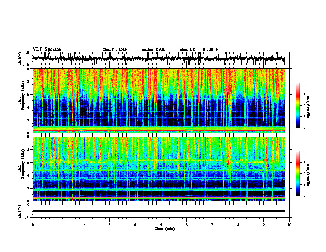Image resolution: width=326 pixels, height=252 pixels.
Task: Click time axis tick label "5"
Action: pos(161,225)
